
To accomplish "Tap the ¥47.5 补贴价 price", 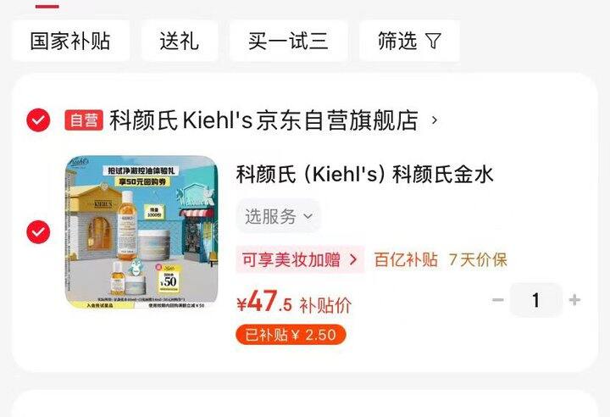I will click(294, 302).
